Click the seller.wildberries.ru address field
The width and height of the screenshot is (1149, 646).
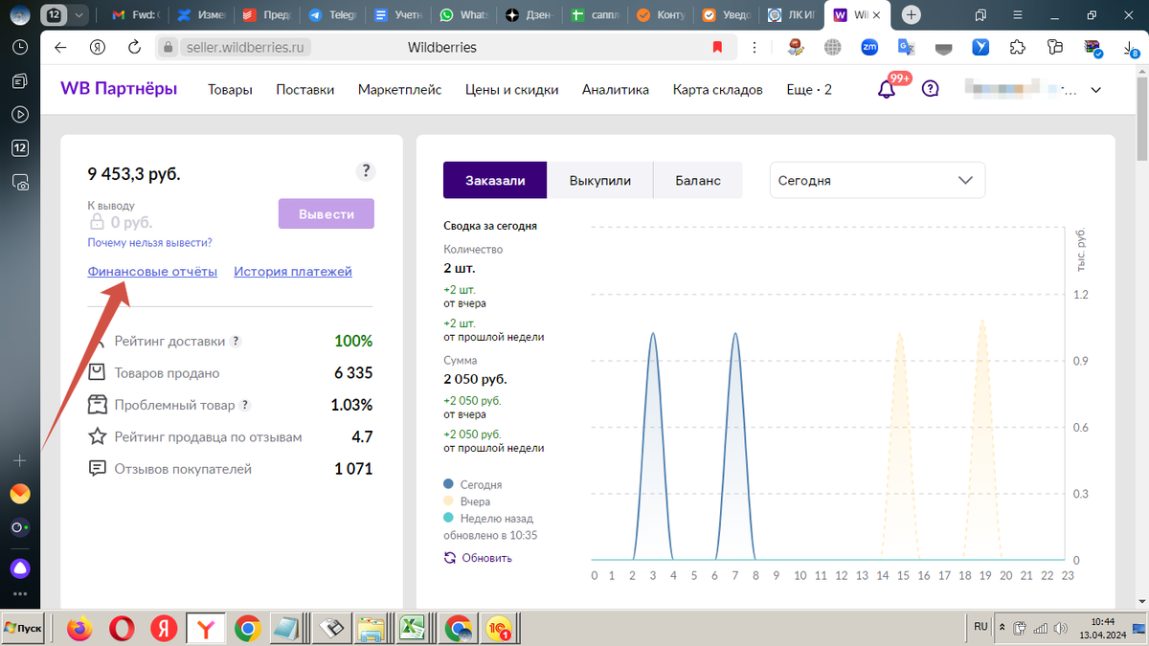click(245, 47)
